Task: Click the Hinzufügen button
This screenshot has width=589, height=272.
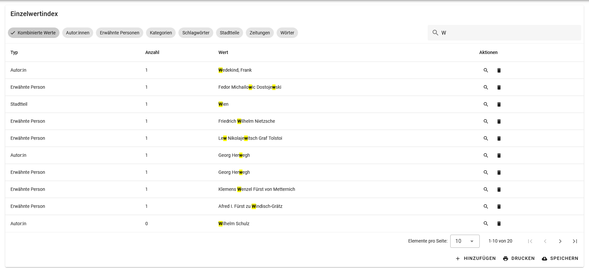Action: click(x=475, y=258)
